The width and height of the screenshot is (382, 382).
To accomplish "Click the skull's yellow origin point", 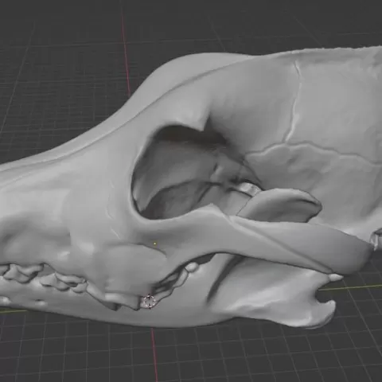I will tap(155, 243).
